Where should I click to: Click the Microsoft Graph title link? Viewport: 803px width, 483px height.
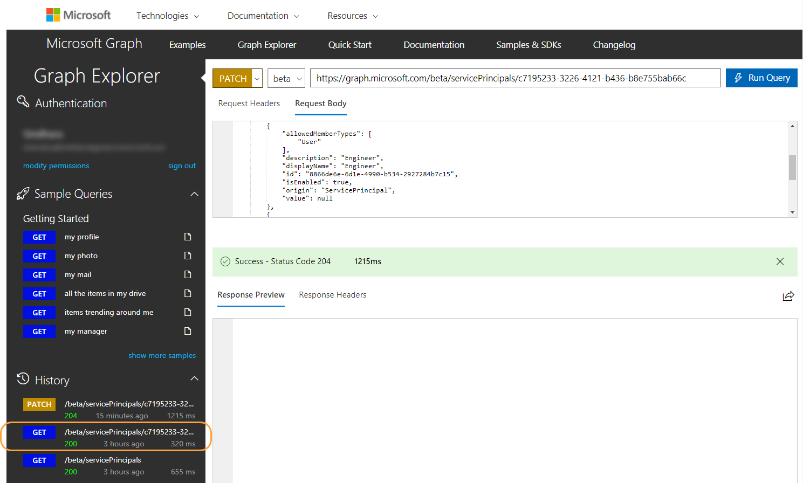pyautogui.click(x=94, y=44)
